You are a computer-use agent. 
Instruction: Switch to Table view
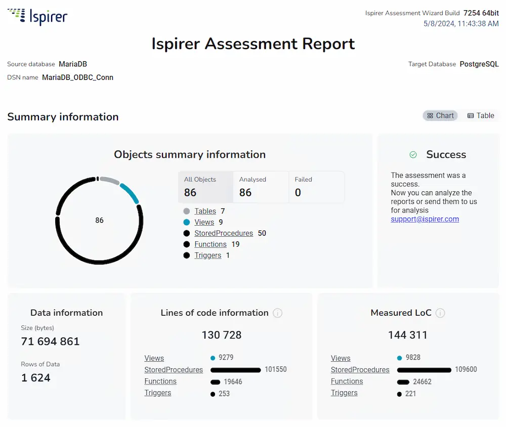481,115
